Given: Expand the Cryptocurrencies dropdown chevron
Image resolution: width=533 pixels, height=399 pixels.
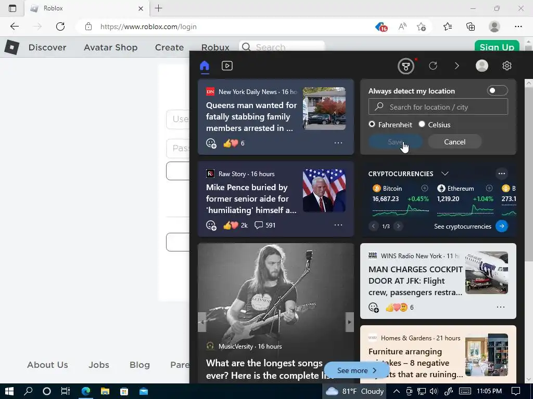Looking at the screenshot, I should (x=445, y=174).
